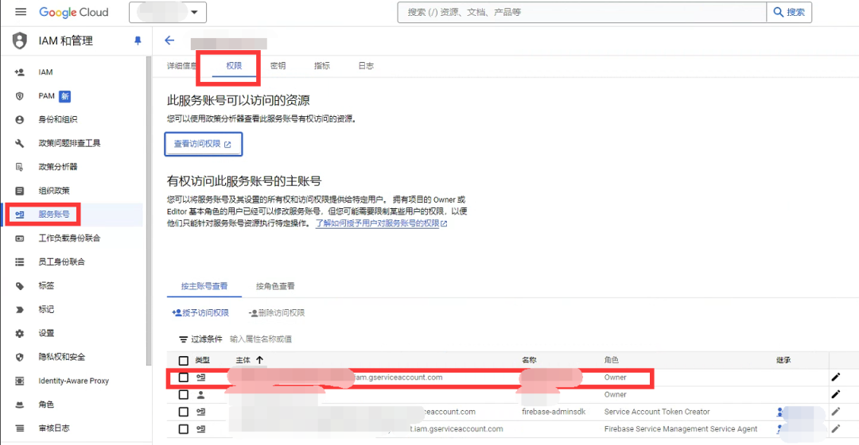Viewport: 859px width, 445px height.
Task: Select the 按主账号查看 tab
Action: pos(204,286)
